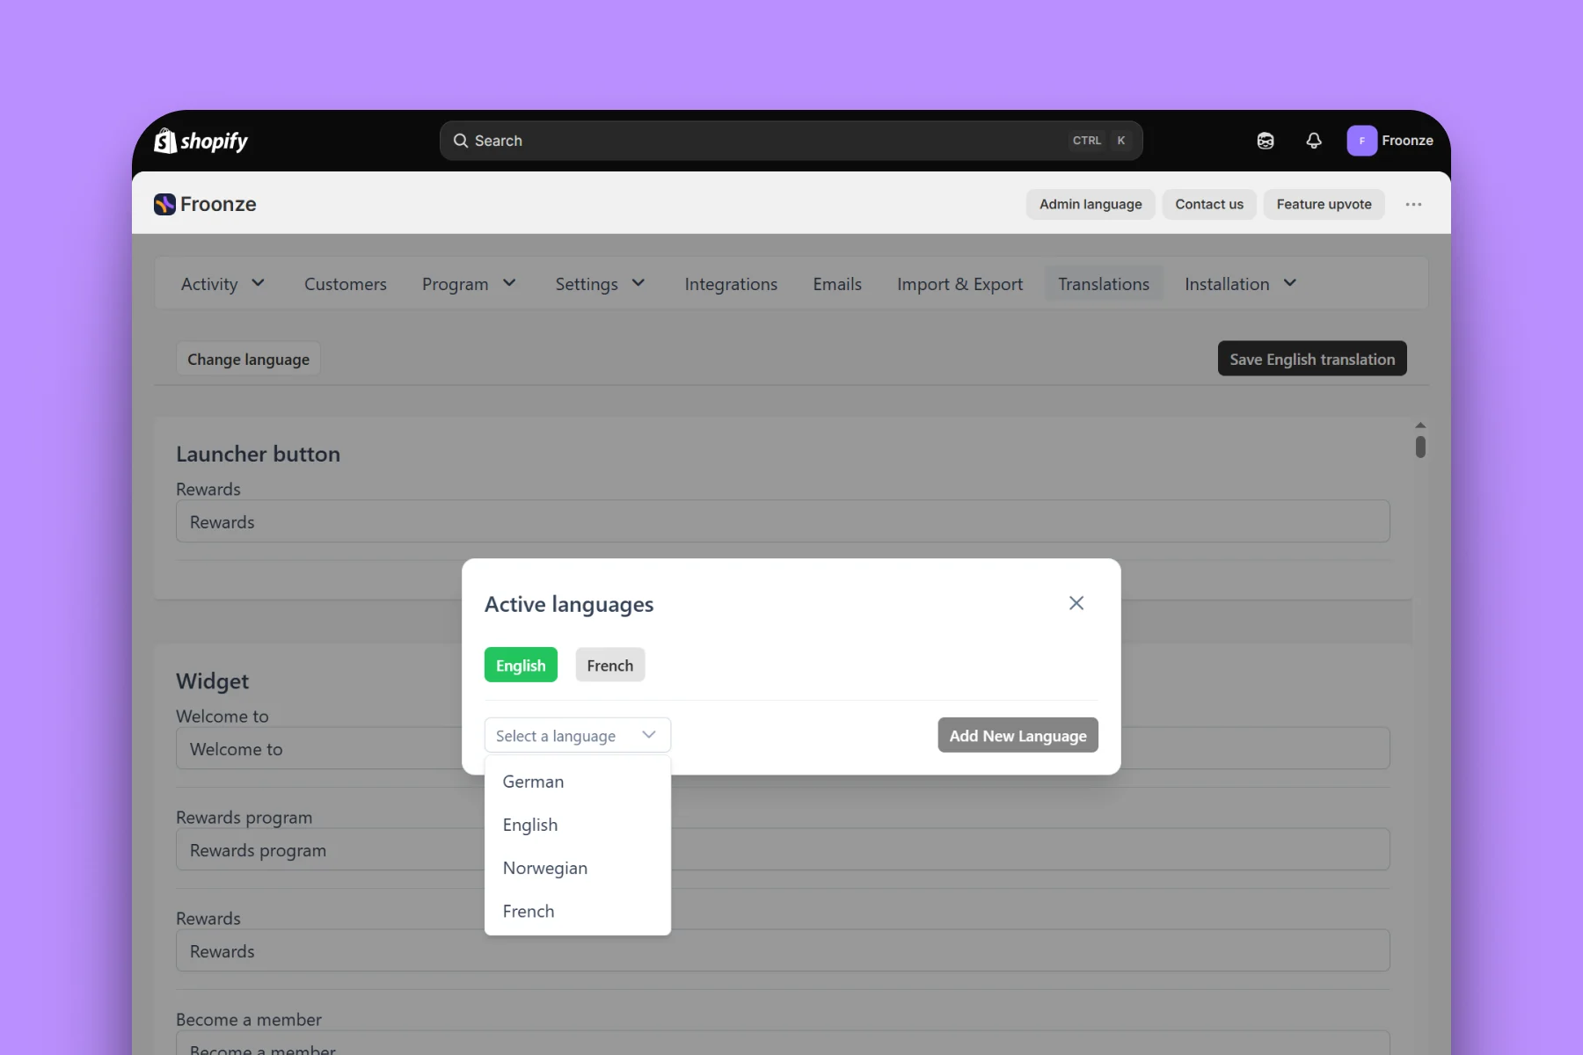
Task: Close the Active languages dialog
Action: tap(1076, 603)
